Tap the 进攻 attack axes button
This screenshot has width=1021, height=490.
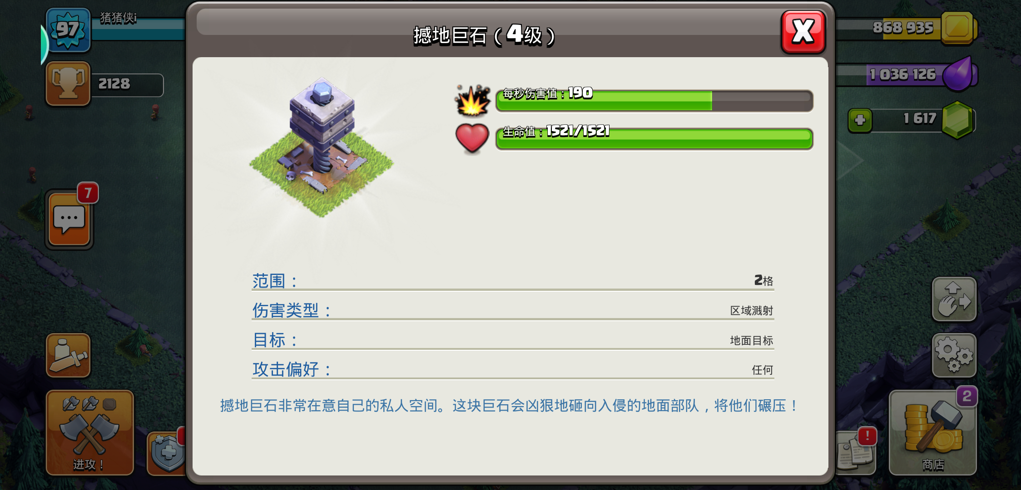90,432
